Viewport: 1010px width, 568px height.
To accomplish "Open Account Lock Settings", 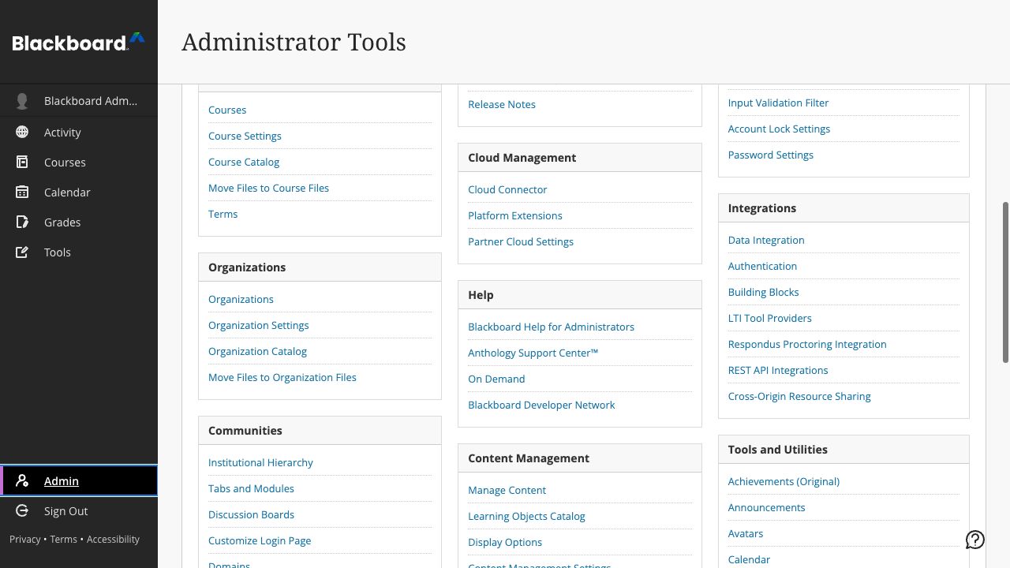I will pyautogui.click(x=779, y=129).
